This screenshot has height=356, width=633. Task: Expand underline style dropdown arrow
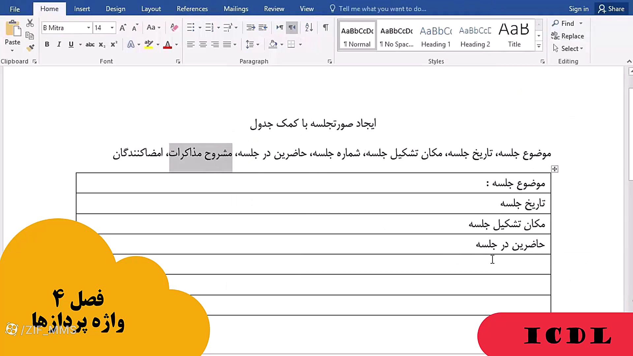click(x=80, y=44)
